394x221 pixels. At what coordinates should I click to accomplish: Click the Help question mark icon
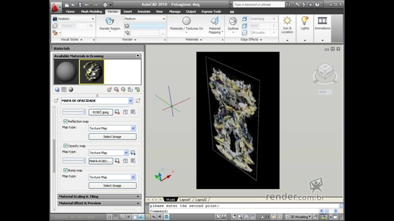pyautogui.click(x=318, y=4)
